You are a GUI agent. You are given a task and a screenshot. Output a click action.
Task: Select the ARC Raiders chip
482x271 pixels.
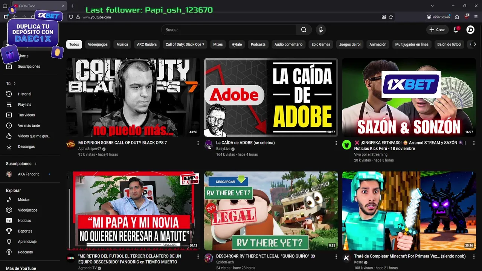[147, 44]
